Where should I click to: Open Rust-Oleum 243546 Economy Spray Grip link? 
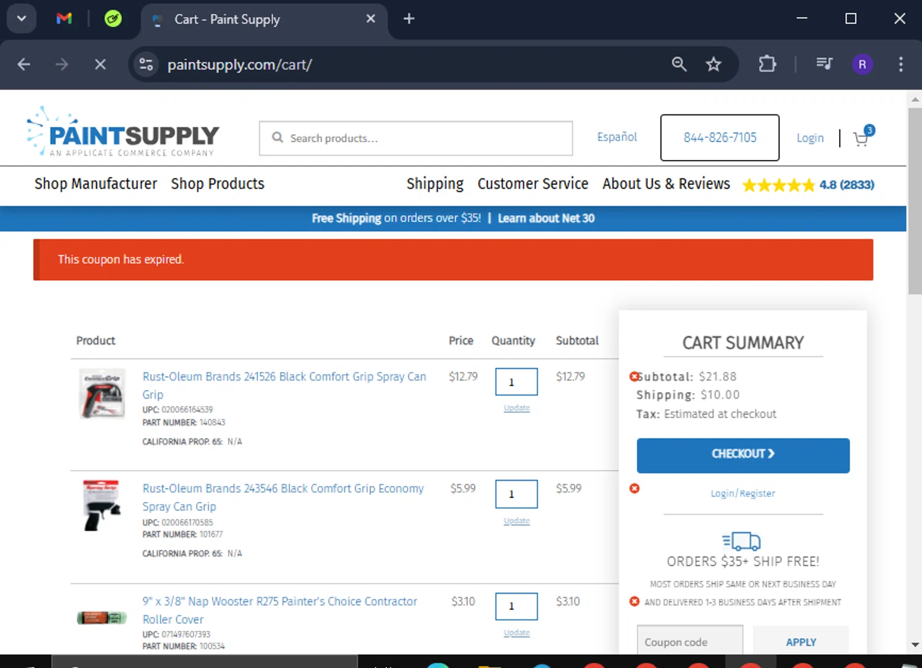click(x=283, y=497)
